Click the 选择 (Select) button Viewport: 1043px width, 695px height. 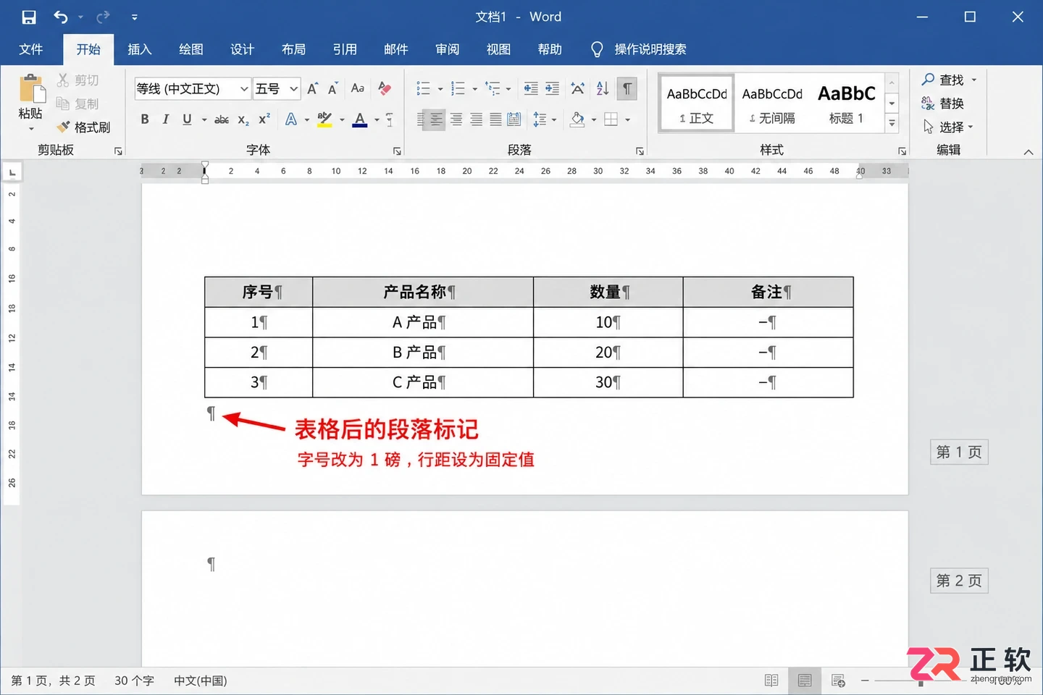tap(948, 127)
